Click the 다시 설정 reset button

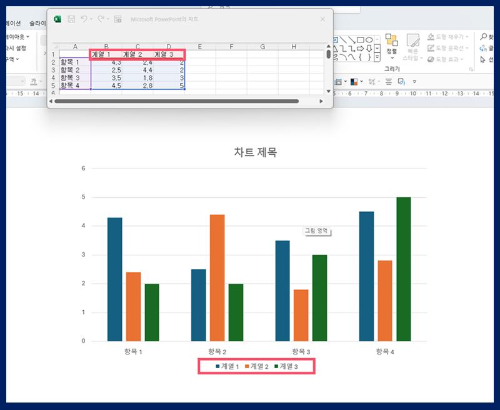click(16, 48)
